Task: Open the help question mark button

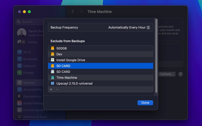Action: pos(180,74)
